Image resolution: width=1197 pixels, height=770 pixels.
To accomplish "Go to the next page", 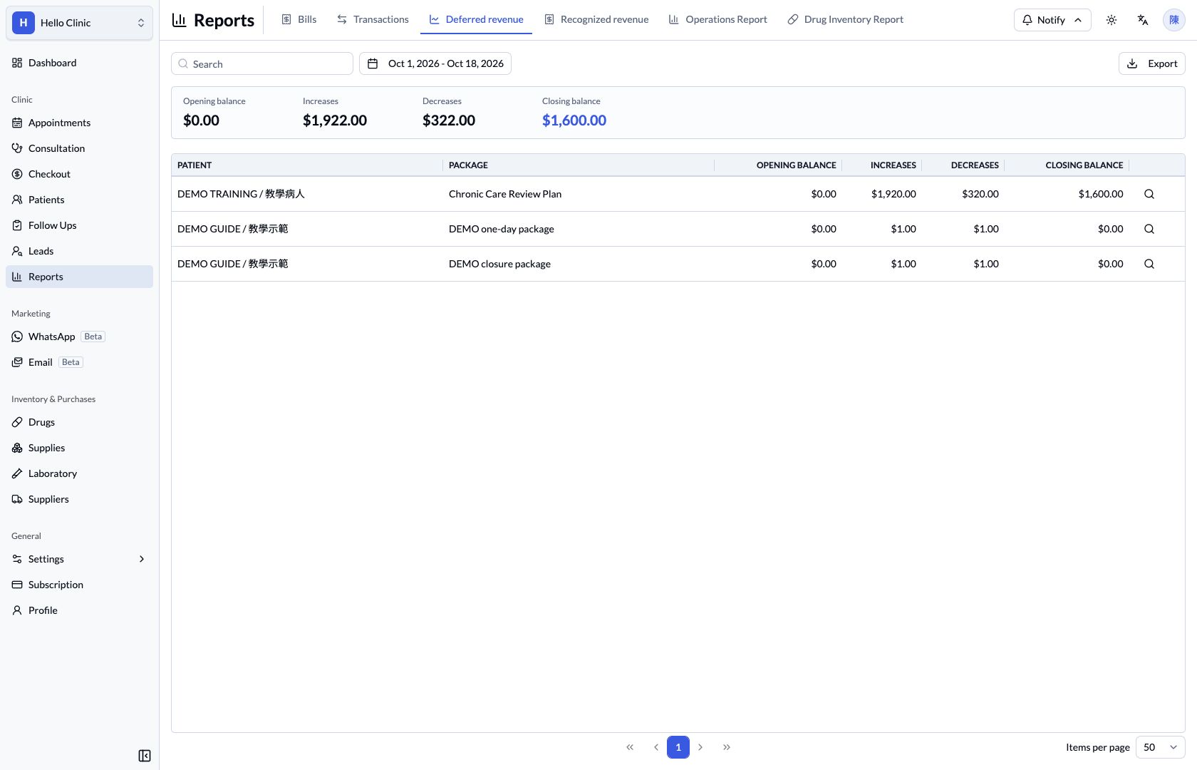I will point(700,747).
